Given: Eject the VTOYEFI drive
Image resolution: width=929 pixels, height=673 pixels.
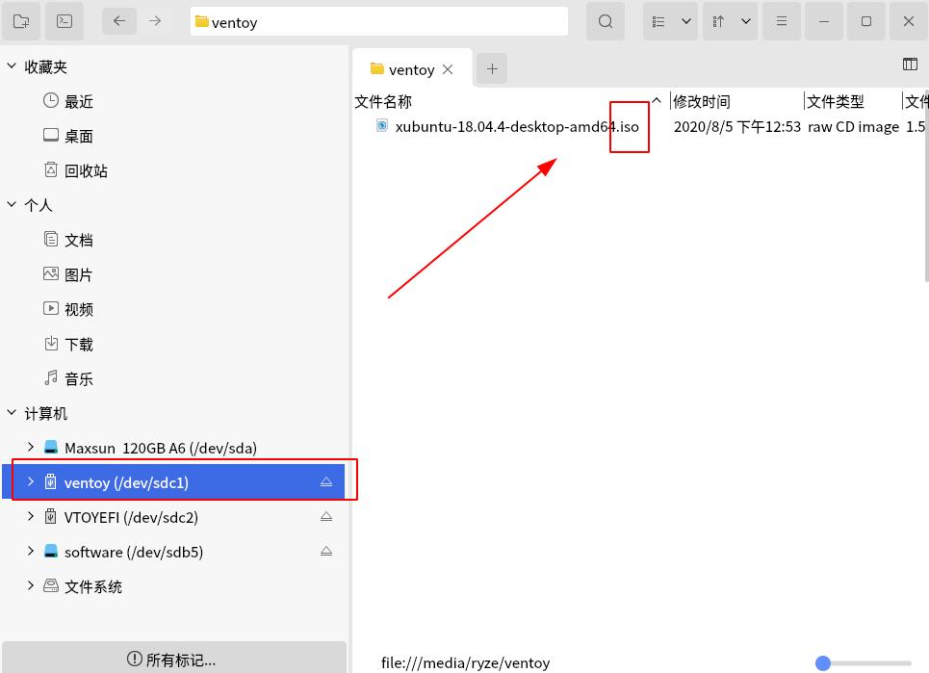Looking at the screenshot, I should 326,516.
